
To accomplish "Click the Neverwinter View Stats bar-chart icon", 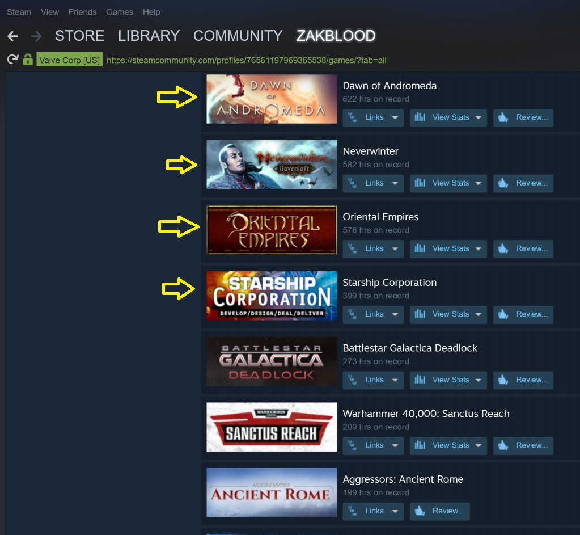I will [420, 183].
